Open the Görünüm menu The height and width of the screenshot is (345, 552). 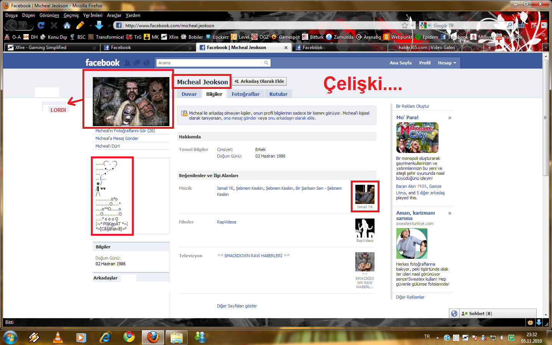[49, 15]
